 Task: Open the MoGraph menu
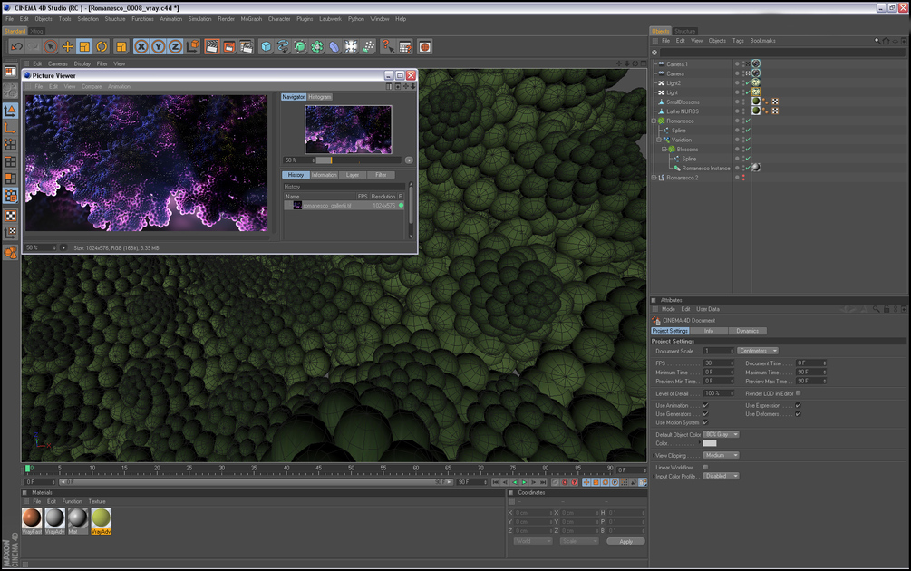pos(251,18)
